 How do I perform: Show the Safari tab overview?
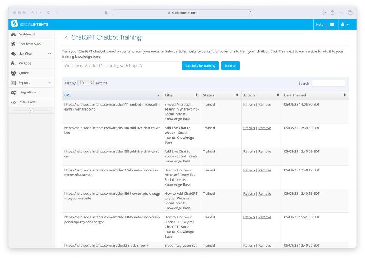click(x=350, y=12)
